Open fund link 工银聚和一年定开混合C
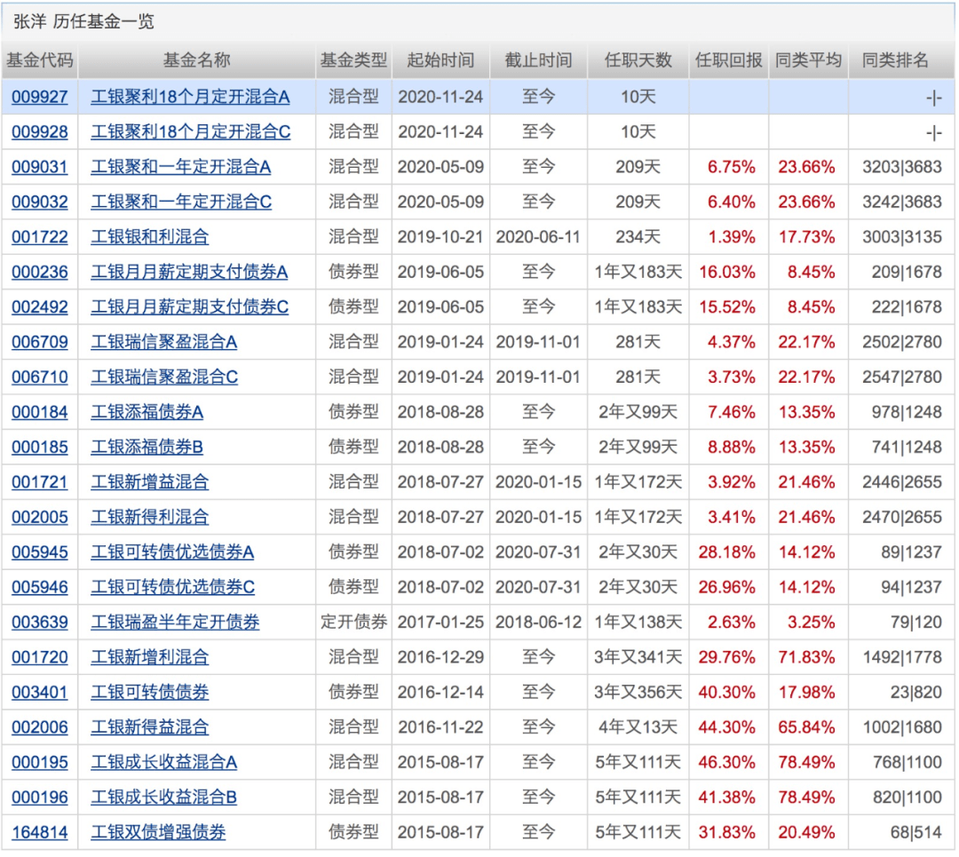The width and height of the screenshot is (959, 857). coord(182,202)
